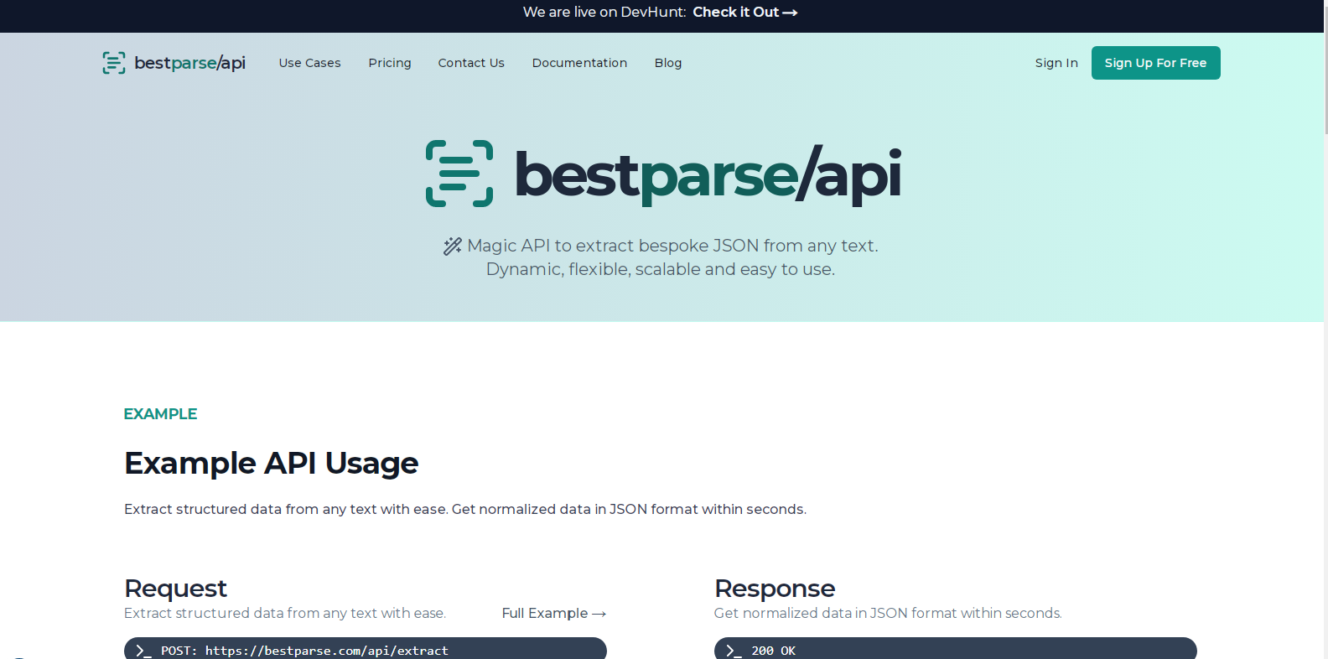Open the Contact Us page
The image size is (1328, 659).
click(x=471, y=63)
